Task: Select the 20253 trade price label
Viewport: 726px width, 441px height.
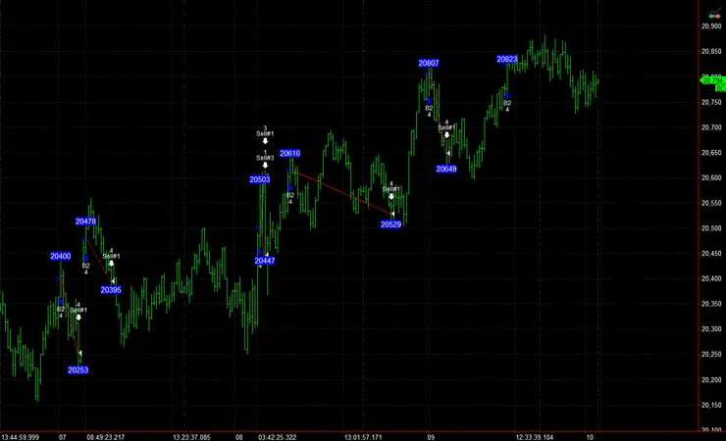Action: (x=78, y=369)
